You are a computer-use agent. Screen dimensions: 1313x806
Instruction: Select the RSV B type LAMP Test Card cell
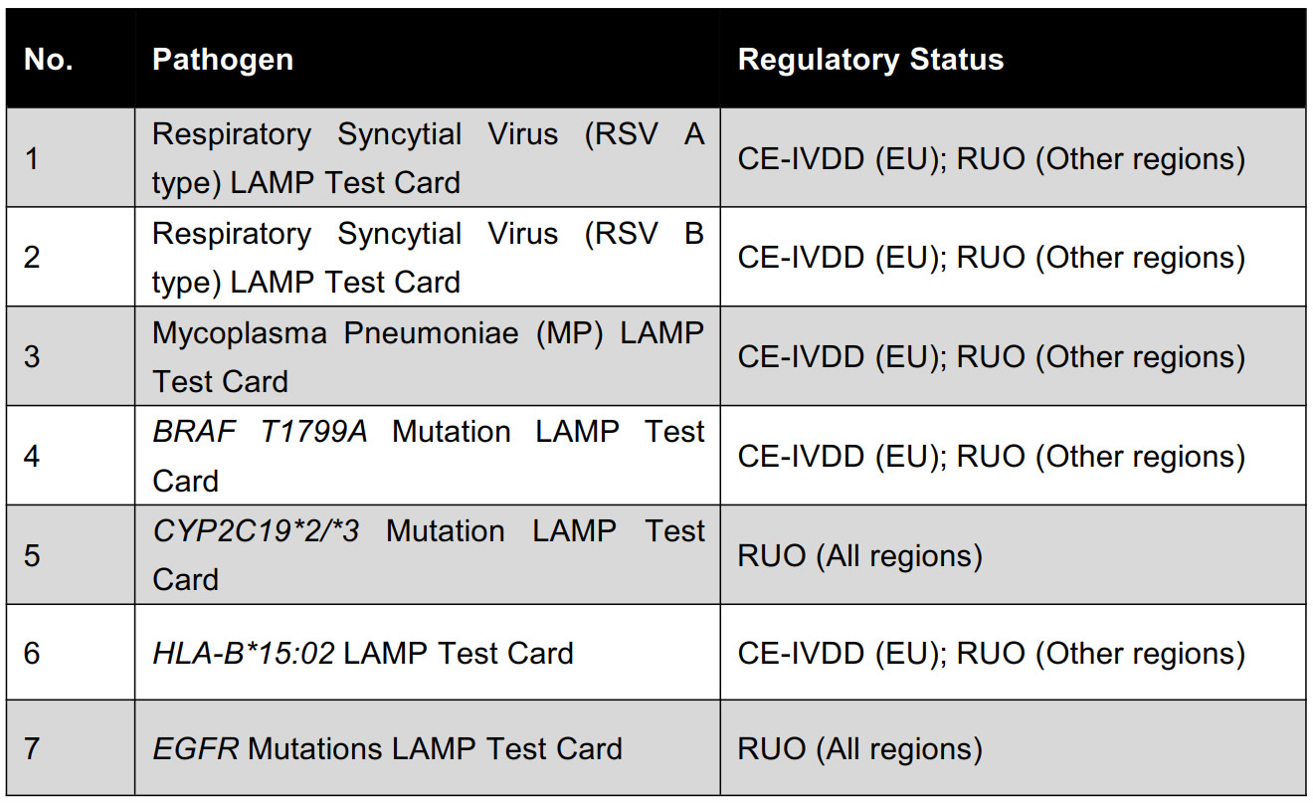click(x=428, y=258)
